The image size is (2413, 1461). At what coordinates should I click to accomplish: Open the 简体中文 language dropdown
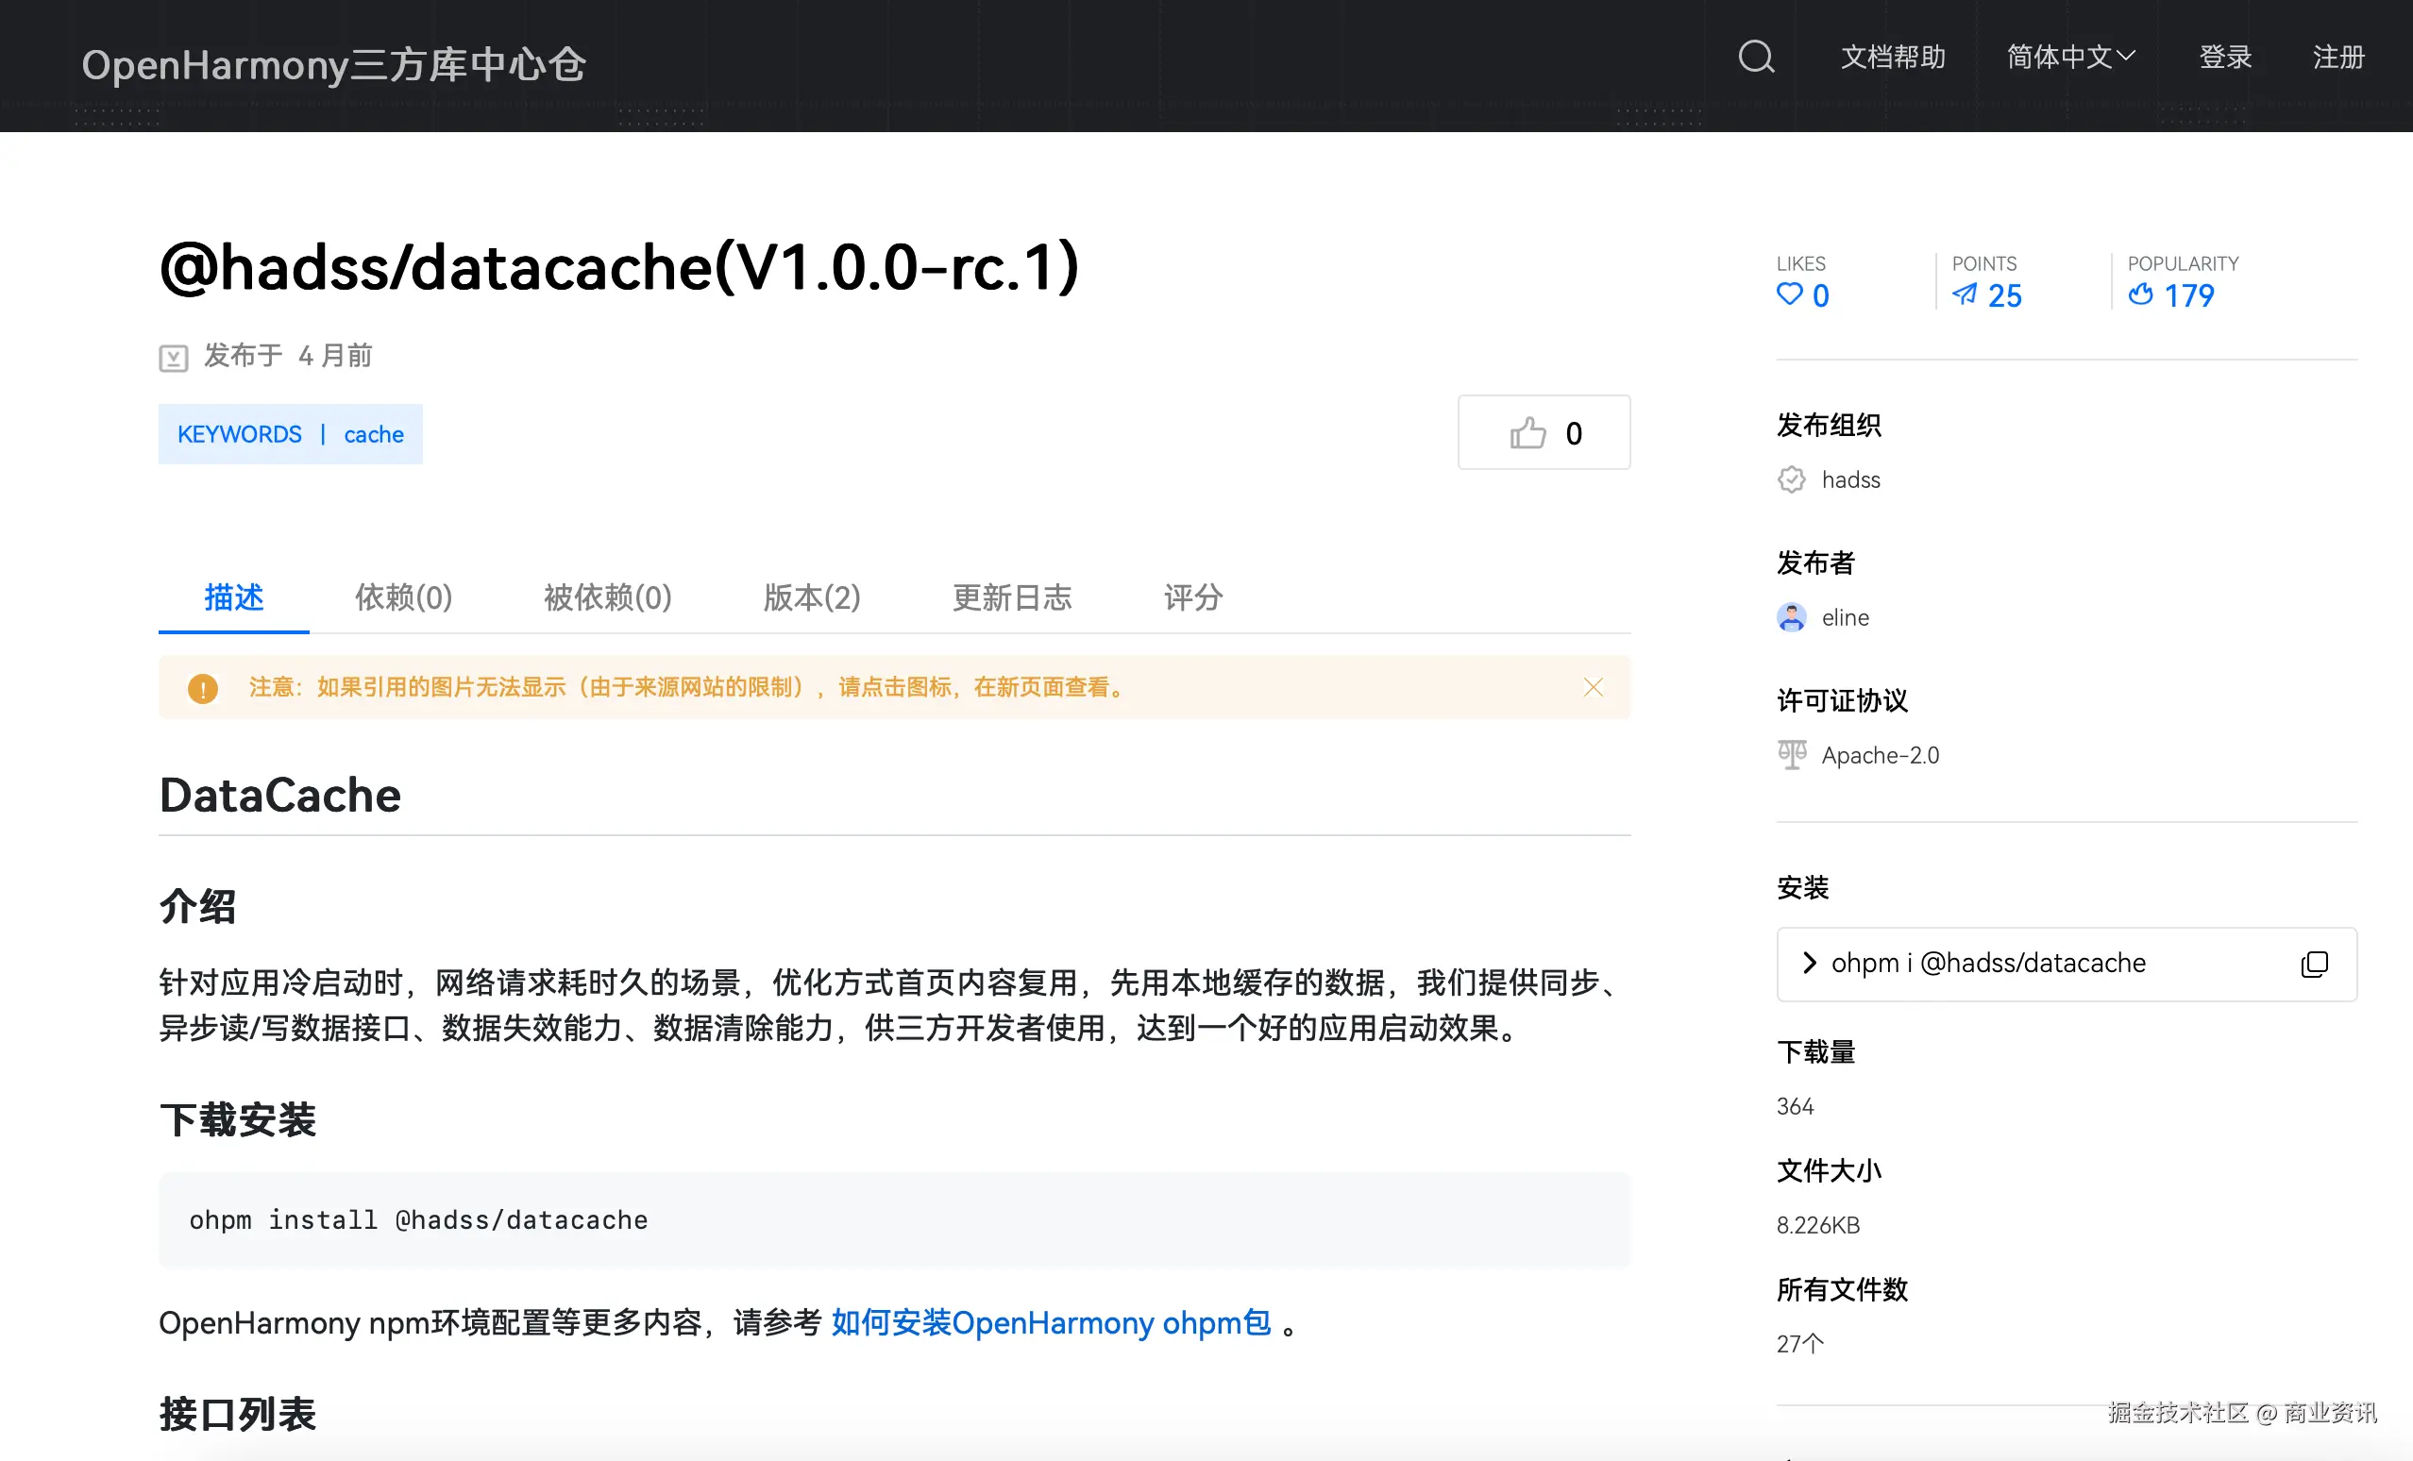pos(2070,57)
